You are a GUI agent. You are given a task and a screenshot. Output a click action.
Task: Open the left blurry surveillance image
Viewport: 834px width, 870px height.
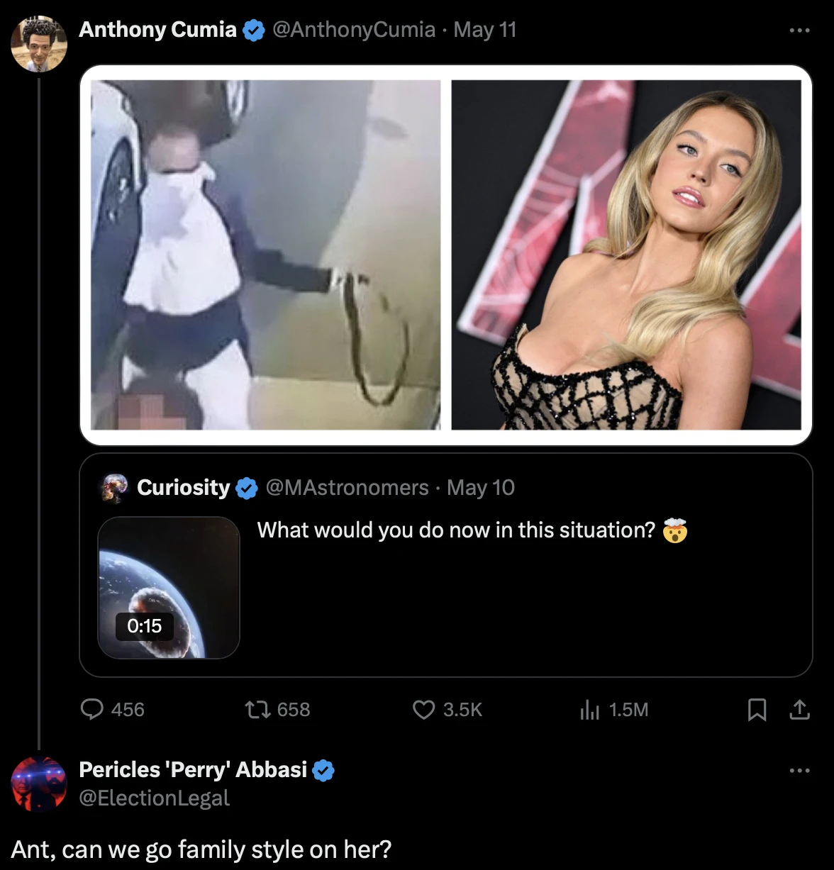(266, 255)
